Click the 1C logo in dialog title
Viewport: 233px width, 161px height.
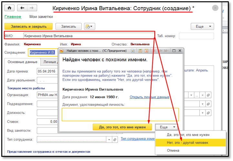pos(62,51)
